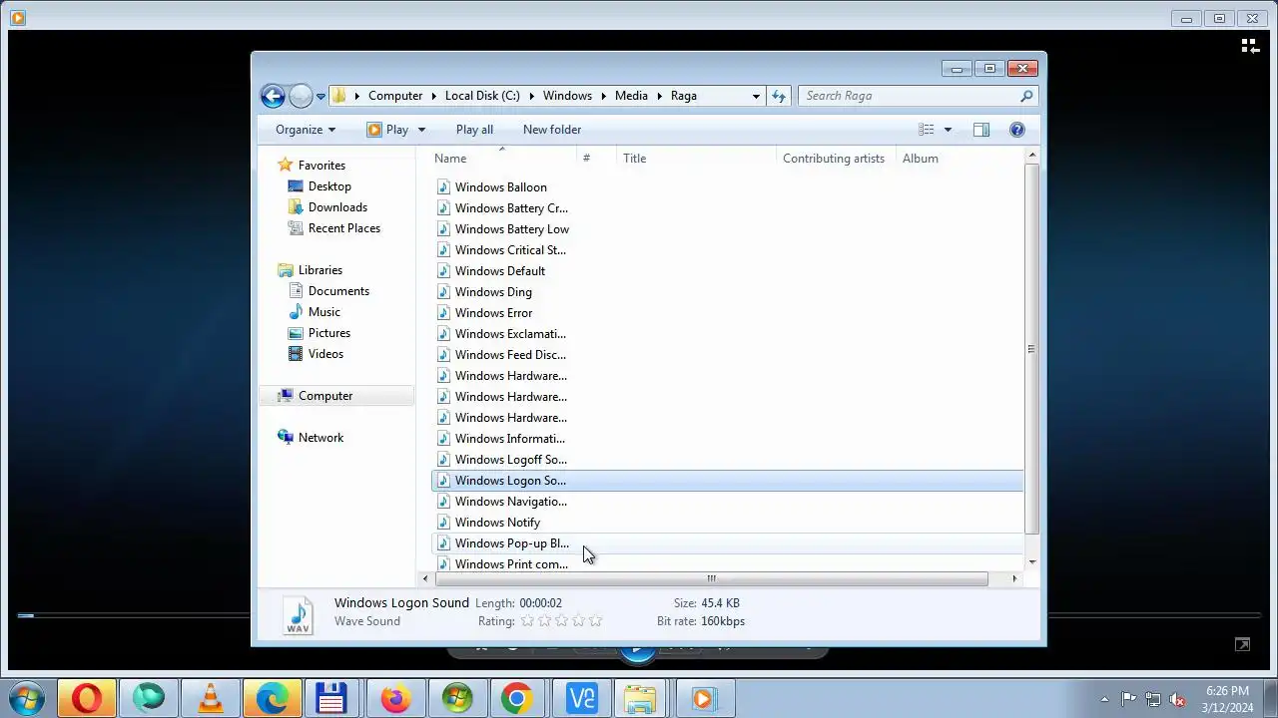Image resolution: width=1278 pixels, height=718 pixels.
Task: Click the Windows Feed Disc... file icon
Action: pos(444,355)
